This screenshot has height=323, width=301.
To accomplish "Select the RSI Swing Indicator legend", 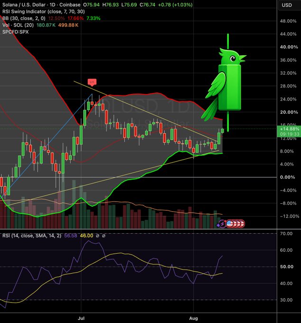I will tap(44, 11).
